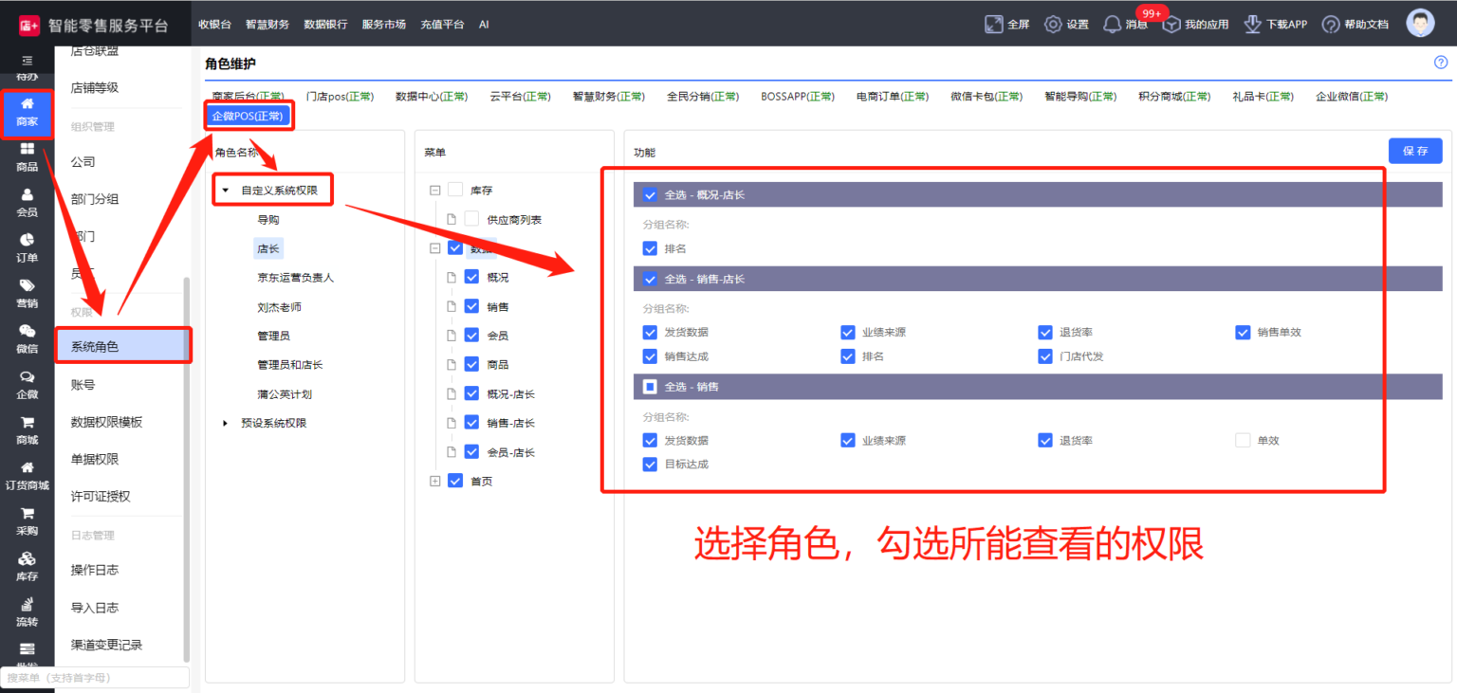The width and height of the screenshot is (1457, 693).
Task: Expand the 首页 menu node
Action: 435,481
